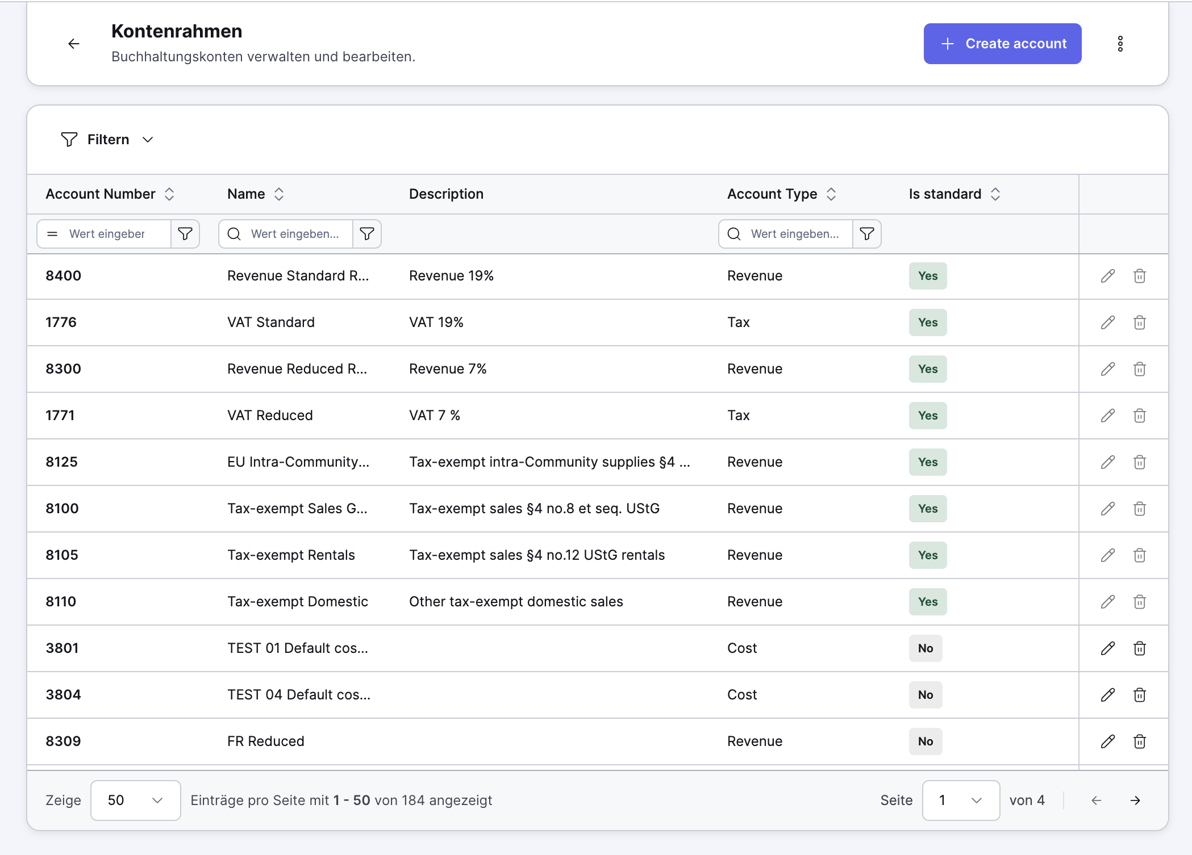This screenshot has height=855, width=1192.
Task: Open the Seite page number dropdown
Action: [x=960, y=800]
